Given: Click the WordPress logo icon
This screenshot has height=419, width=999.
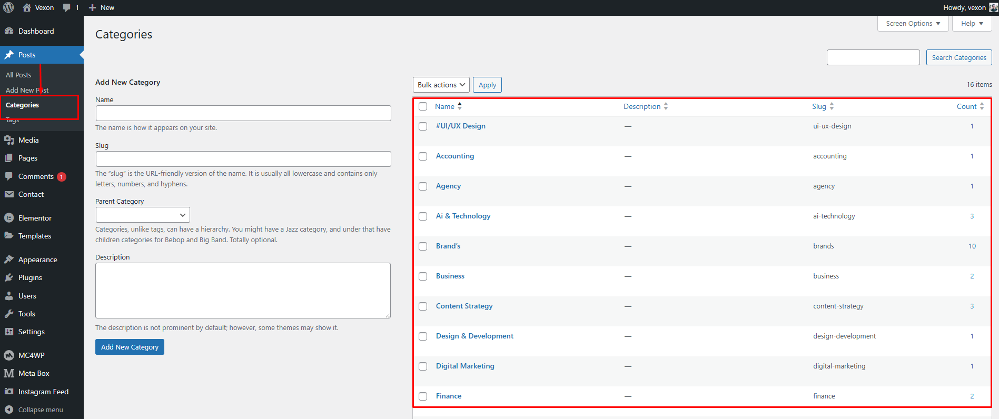Looking at the screenshot, I should point(8,7).
